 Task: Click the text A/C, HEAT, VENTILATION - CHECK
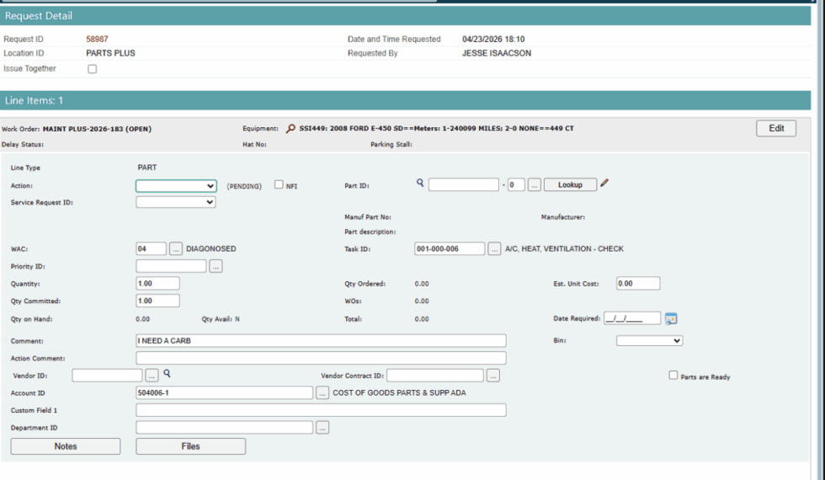pos(564,249)
